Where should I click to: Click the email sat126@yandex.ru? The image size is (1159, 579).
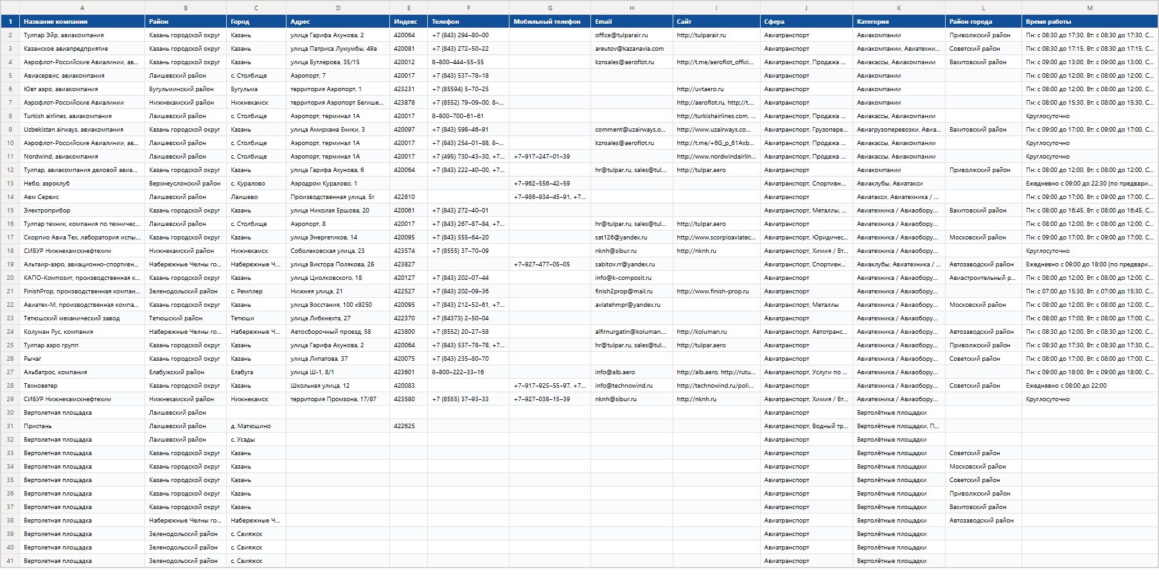click(x=632, y=238)
